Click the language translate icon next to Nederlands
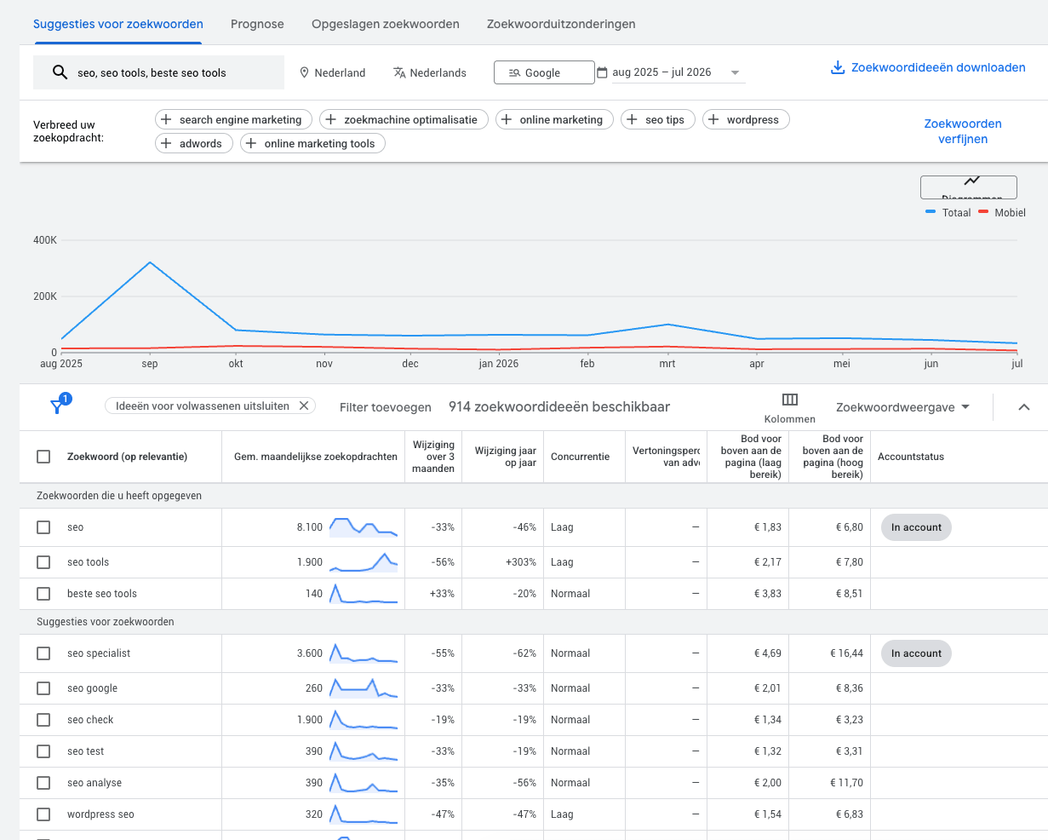Image resolution: width=1048 pixels, height=840 pixels. point(399,73)
